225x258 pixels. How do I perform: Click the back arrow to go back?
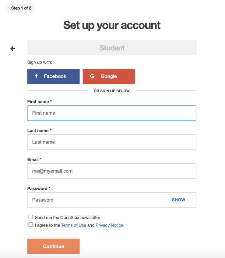coord(12,48)
